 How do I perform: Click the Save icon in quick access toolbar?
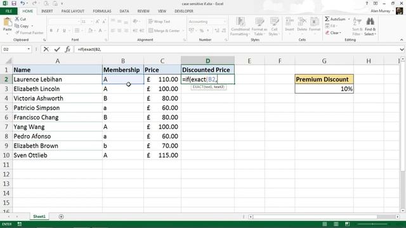pos(14,3)
